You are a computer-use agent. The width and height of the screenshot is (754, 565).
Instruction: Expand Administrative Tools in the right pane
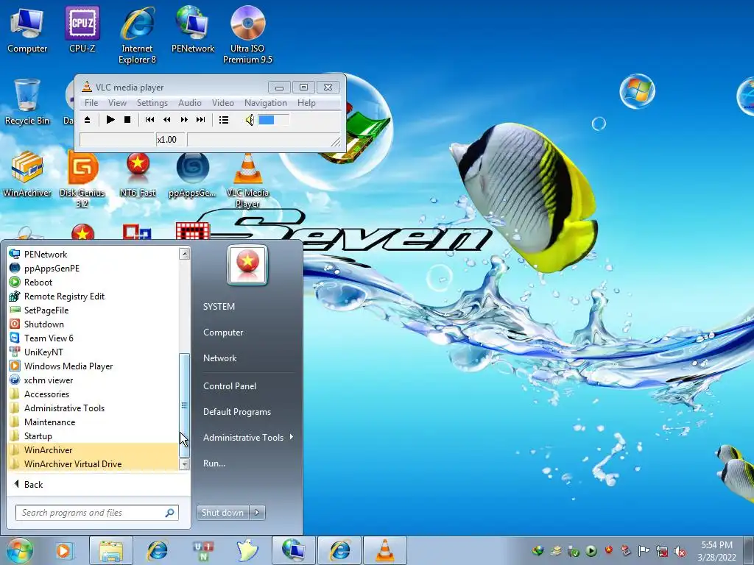pyautogui.click(x=247, y=438)
